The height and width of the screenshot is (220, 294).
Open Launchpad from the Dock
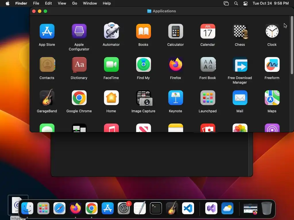pos(43,208)
